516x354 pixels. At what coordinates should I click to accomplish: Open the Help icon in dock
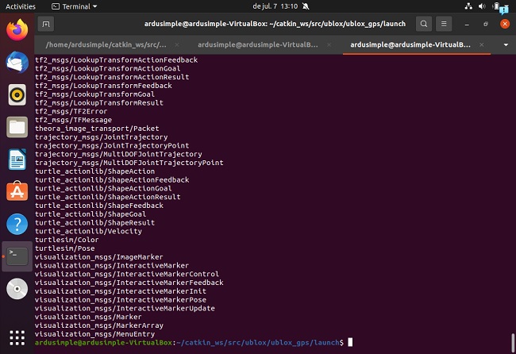coord(17,224)
